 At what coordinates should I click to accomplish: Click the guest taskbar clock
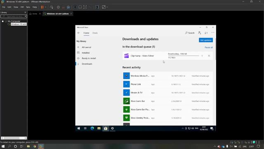pos(204,128)
